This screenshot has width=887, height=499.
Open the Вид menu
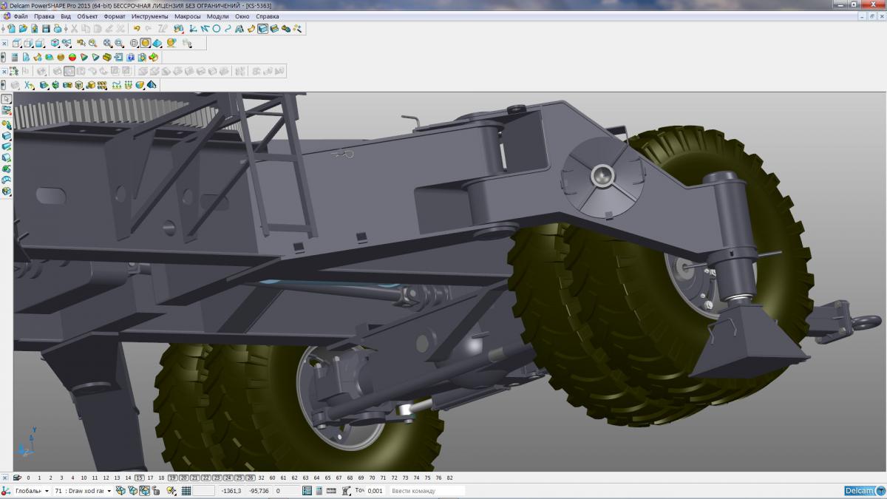coord(66,16)
